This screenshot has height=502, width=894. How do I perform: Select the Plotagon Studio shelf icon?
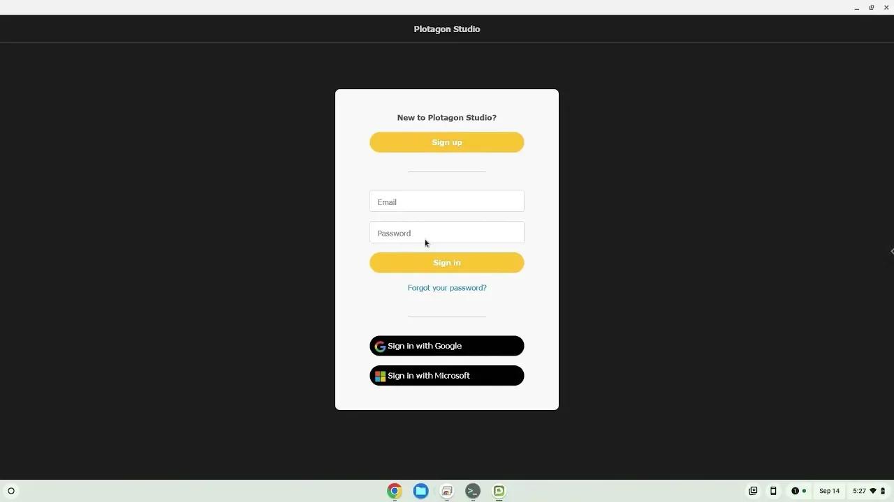[x=499, y=491]
